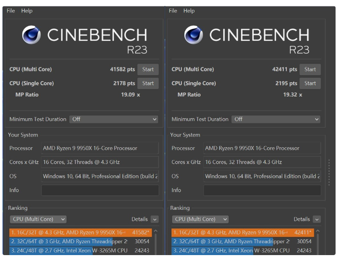Open CPU (Multi Core) ranking dropdown, right window
This screenshot has width=340, height=261.
point(201,219)
